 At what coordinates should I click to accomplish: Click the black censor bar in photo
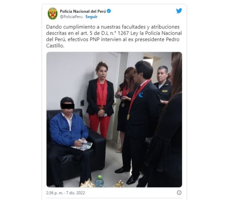coord(68,106)
